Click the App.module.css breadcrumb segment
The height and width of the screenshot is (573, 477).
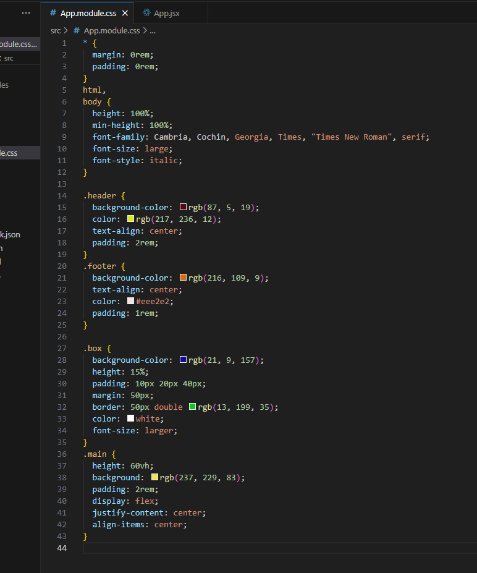click(x=112, y=31)
